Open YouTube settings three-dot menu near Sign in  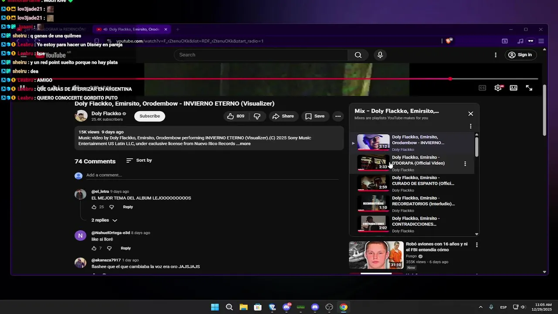495,55
